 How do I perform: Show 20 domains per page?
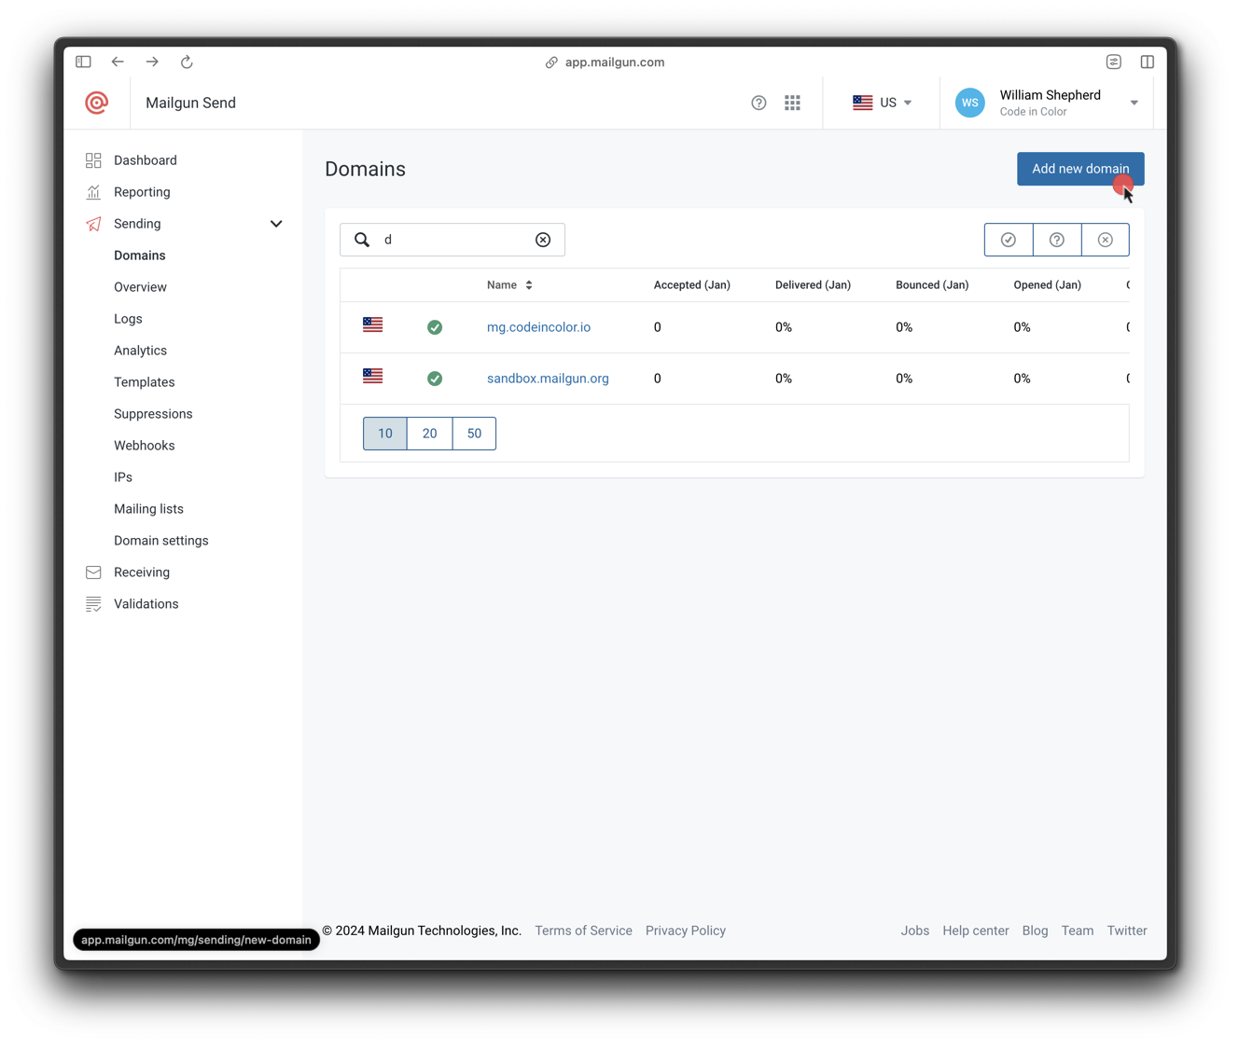click(x=430, y=434)
